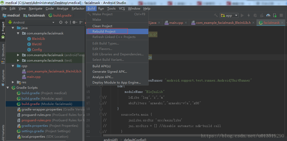Choose Deploy Module to App Engine...
287x141 pixels.
[x=117, y=83]
